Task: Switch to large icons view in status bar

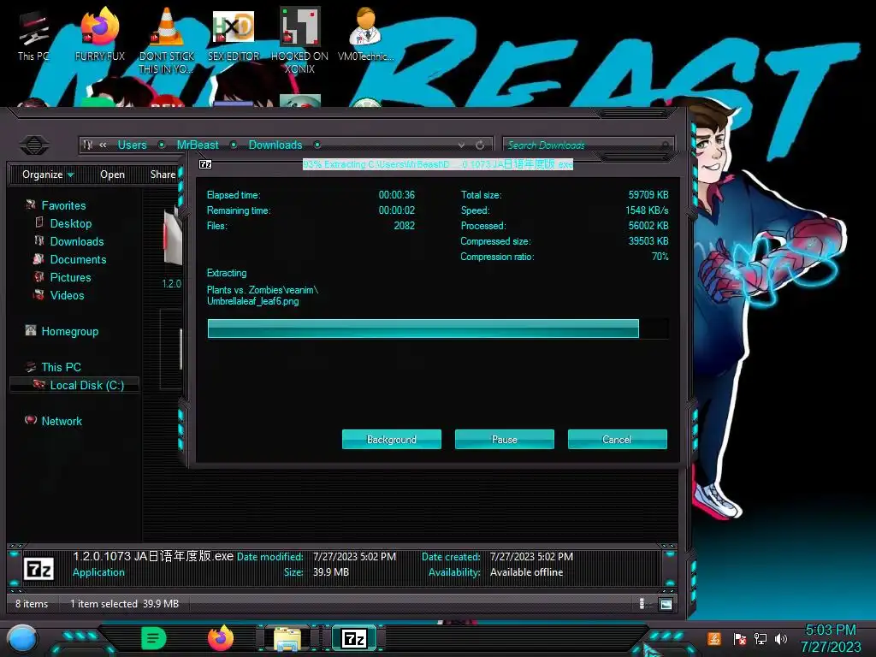Action: [x=666, y=604]
